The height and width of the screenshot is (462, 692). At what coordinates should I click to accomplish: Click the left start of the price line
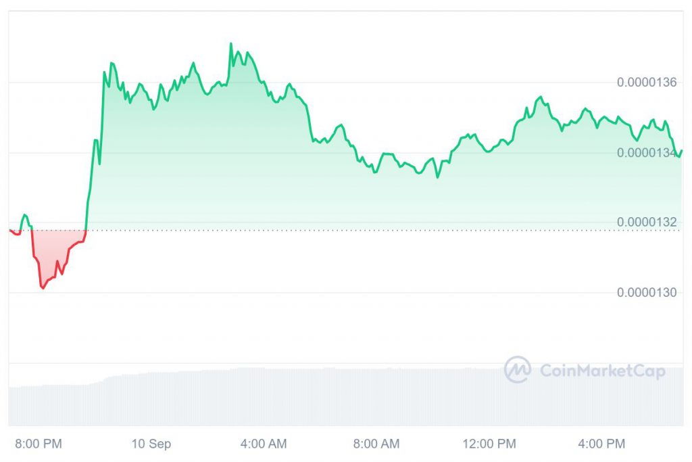(9, 231)
